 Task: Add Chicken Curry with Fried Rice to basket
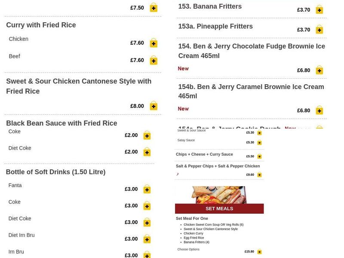(154, 43)
